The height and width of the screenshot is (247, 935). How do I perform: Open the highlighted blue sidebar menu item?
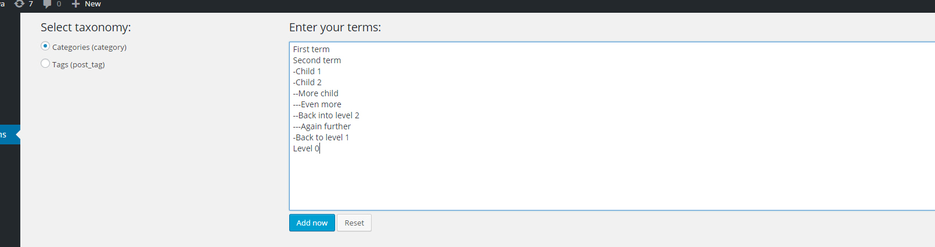point(7,135)
